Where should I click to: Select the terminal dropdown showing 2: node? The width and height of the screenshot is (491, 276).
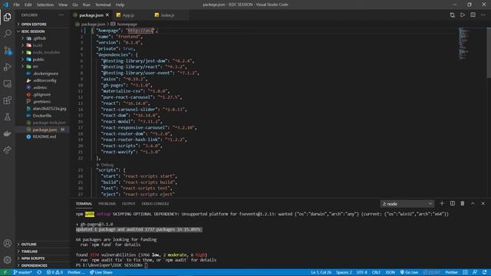pos(407,204)
